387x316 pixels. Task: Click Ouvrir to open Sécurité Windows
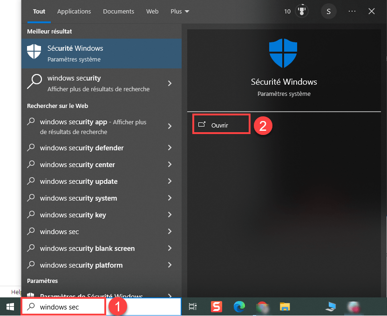tap(221, 124)
